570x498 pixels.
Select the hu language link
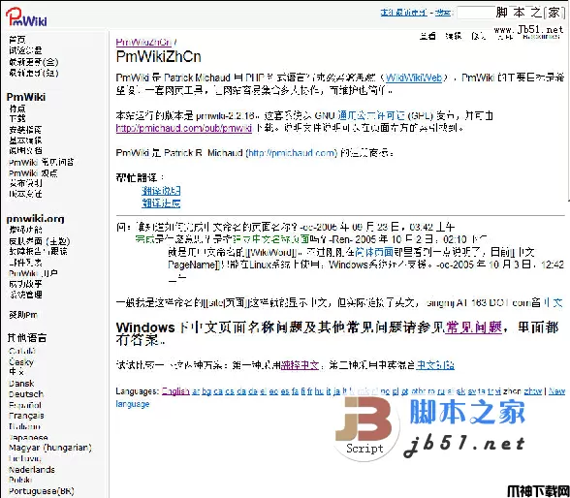(319, 391)
